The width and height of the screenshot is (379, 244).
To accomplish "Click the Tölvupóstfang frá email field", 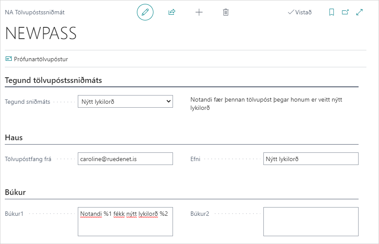I will (125, 159).
